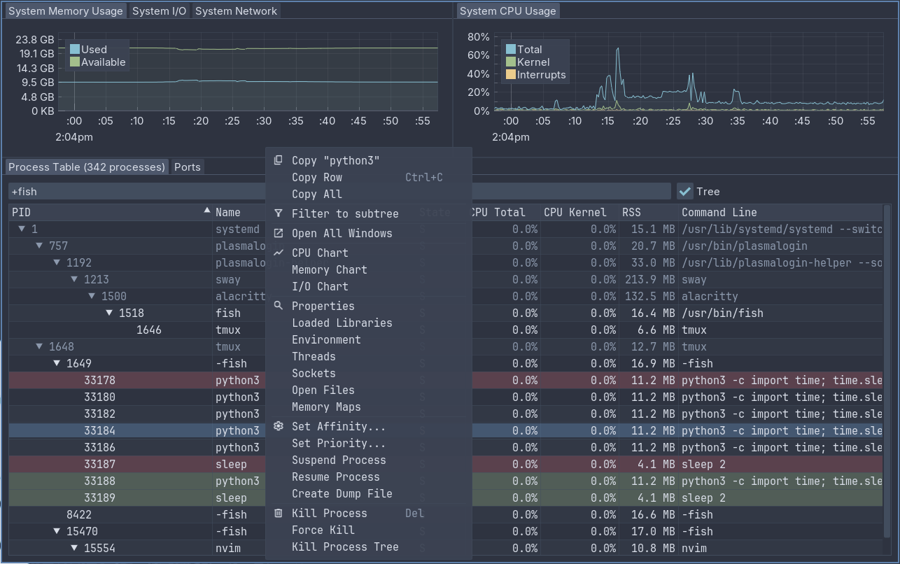Click the magnifier icon beside Properties

coord(279,306)
